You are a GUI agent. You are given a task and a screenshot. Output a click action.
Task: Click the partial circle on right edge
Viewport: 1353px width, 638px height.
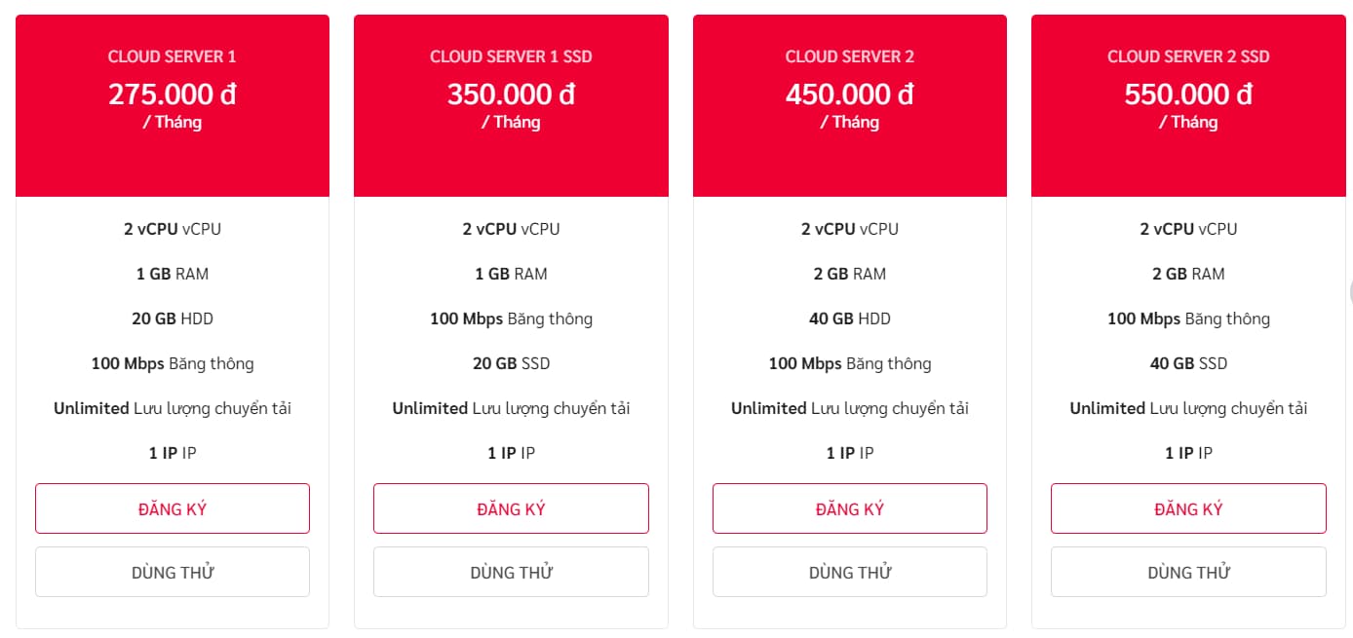tap(1350, 292)
